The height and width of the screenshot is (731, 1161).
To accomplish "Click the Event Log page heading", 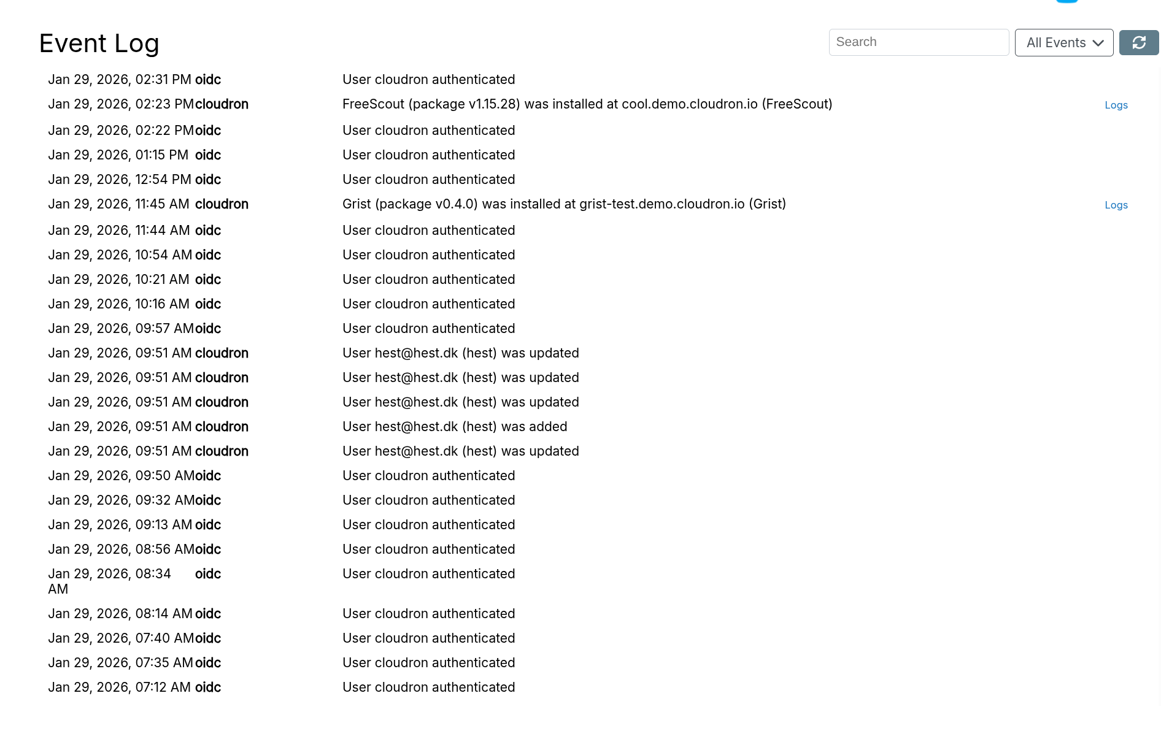I will point(99,44).
